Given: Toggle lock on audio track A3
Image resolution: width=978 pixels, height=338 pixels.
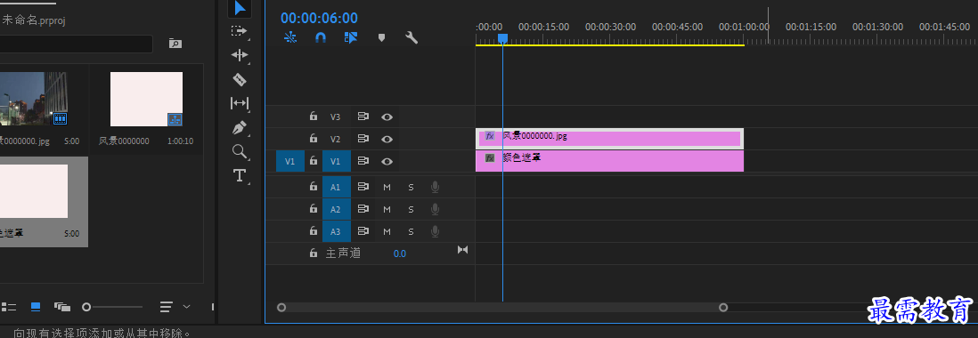Looking at the screenshot, I should point(314,231).
